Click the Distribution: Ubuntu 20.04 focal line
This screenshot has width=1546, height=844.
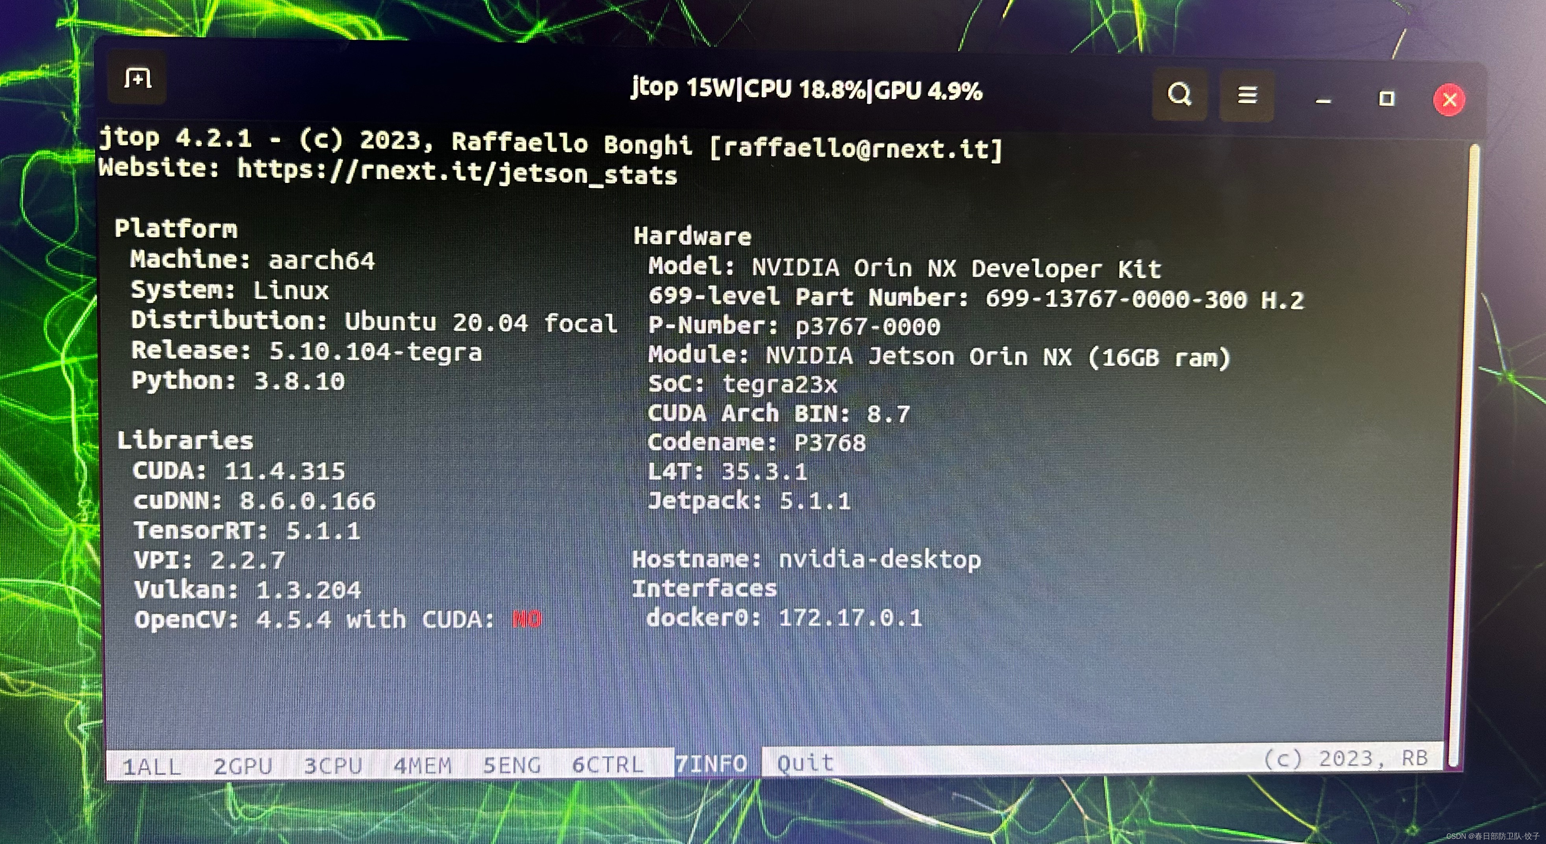click(x=374, y=322)
